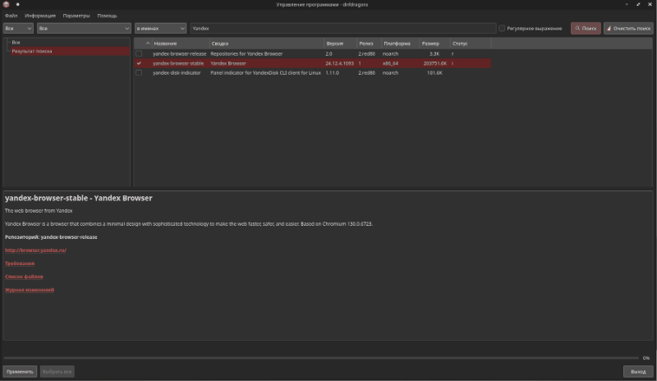
Task: Click the 101.6K size cell
Action: tap(434, 73)
